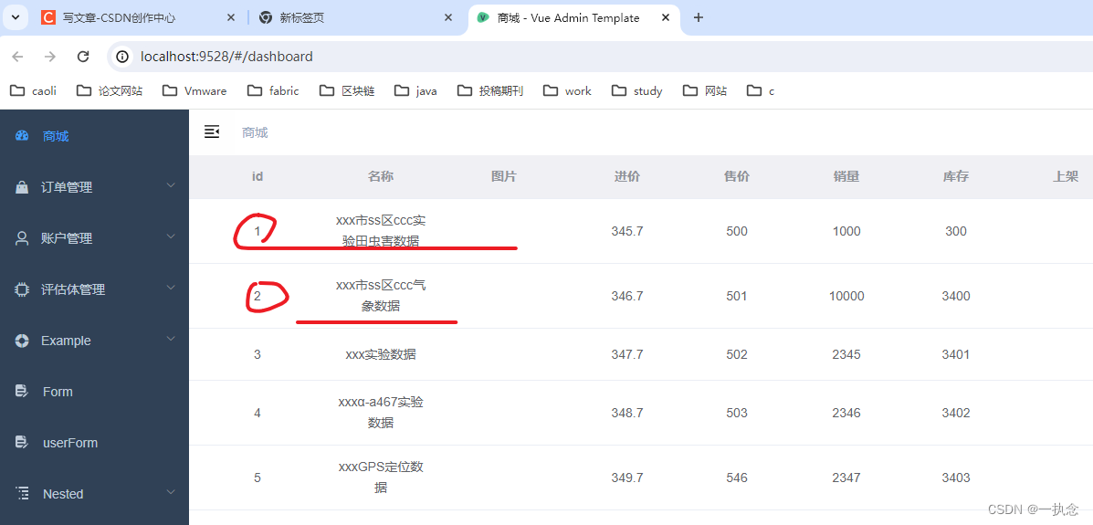The width and height of the screenshot is (1093, 525).
Task: Close the Vue Admin Template tab
Action: tap(666, 18)
